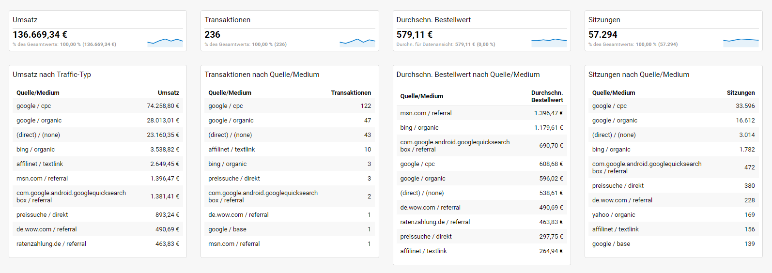Click the Transaktionen column header
772x273 pixels.
351,93
